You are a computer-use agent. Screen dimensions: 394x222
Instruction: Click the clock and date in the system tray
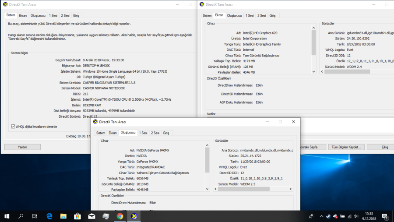pos(370,216)
